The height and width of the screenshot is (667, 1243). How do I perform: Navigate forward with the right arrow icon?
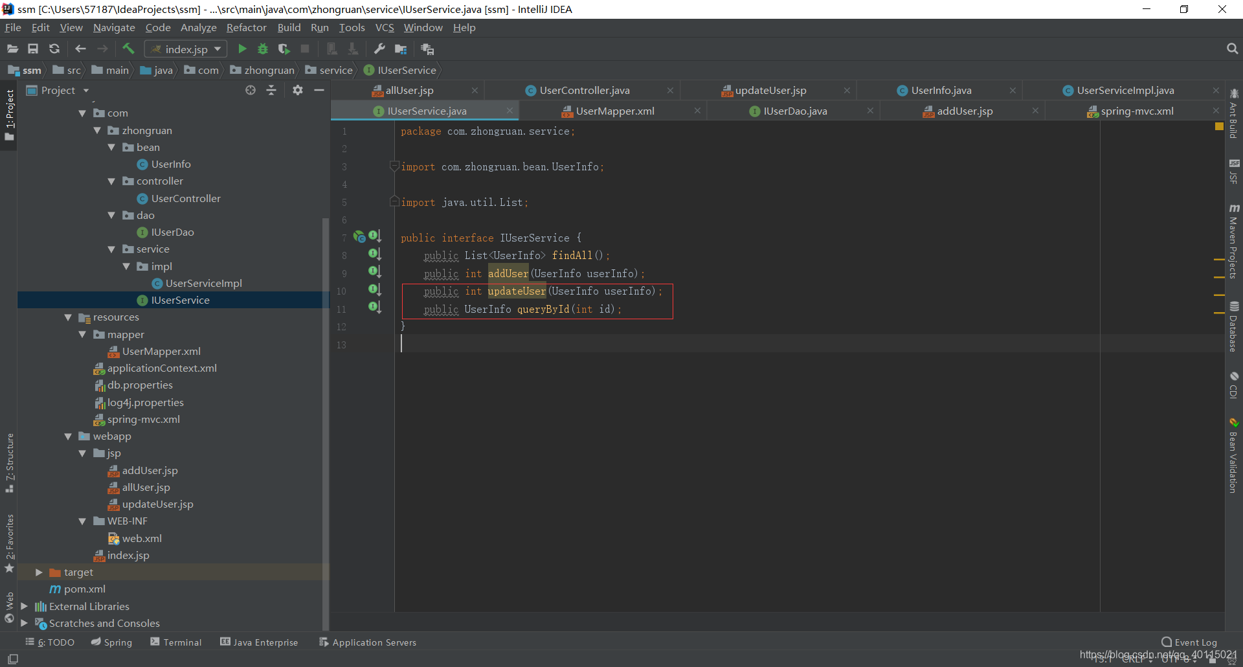point(102,49)
